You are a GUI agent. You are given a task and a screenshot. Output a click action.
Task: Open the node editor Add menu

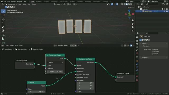tap(16, 45)
